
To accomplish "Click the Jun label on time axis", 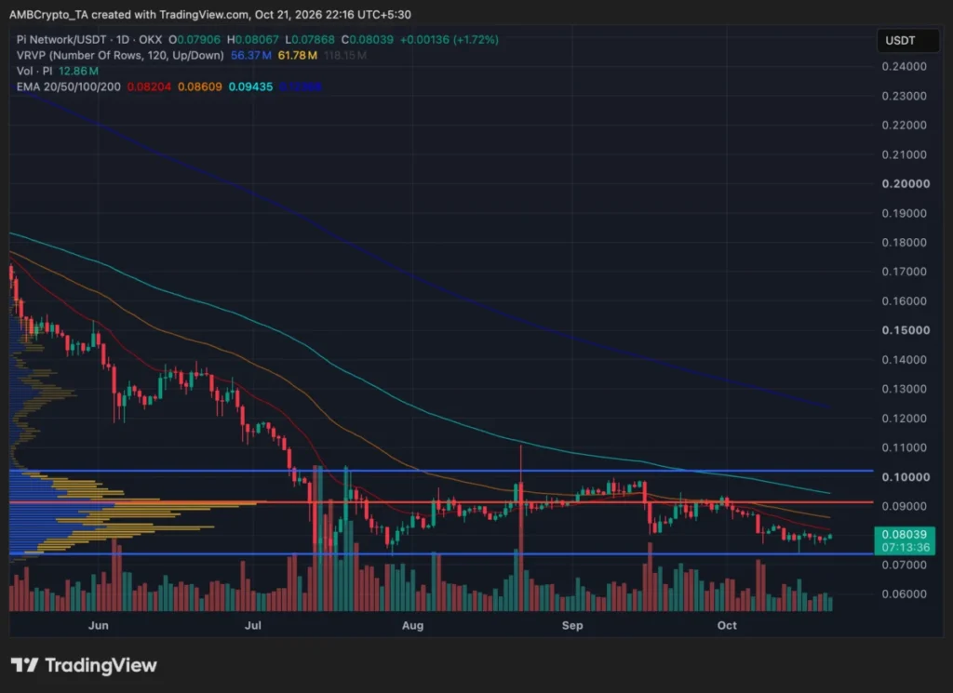I will [99, 625].
